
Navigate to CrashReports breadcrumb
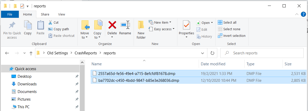point(85,53)
